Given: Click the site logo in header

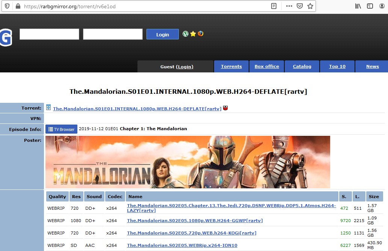Looking at the screenshot, I should [6, 38].
